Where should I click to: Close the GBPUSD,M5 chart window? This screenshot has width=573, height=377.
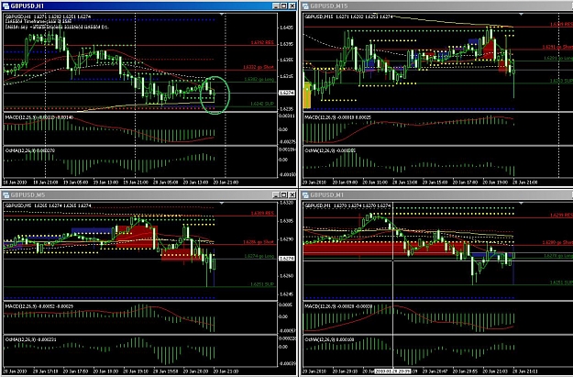[x=292, y=194]
